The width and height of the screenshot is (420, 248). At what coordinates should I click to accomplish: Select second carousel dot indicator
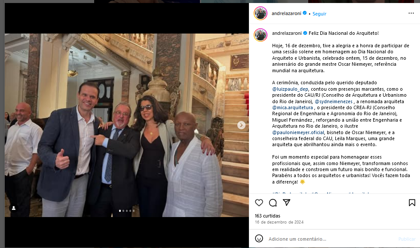[x=123, y=211]
